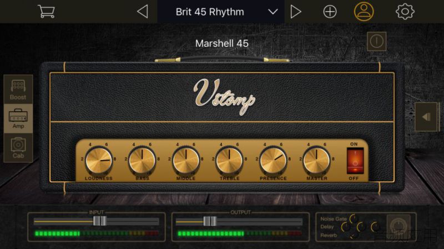The width and height of the screenshot is (444, 249).
Task: Click the Delay label
Action: (327, 227)
